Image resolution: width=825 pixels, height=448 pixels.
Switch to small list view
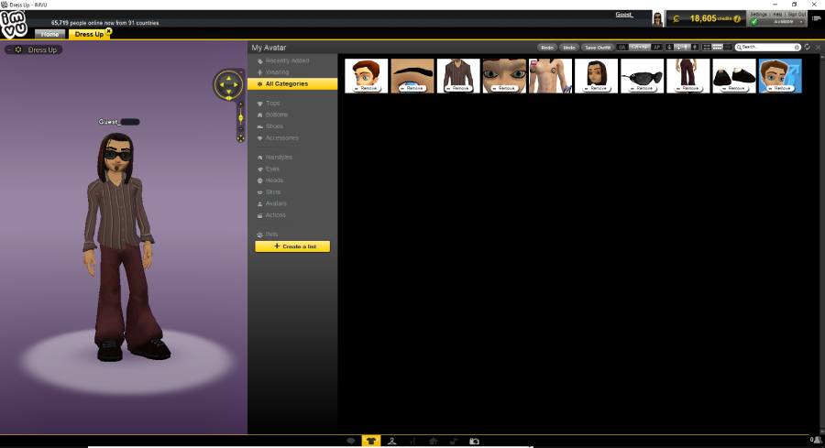point(728,48)
